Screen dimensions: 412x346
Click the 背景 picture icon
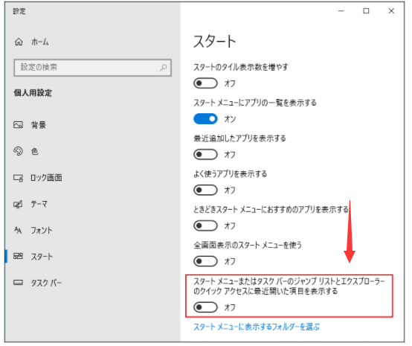point(18,124)
